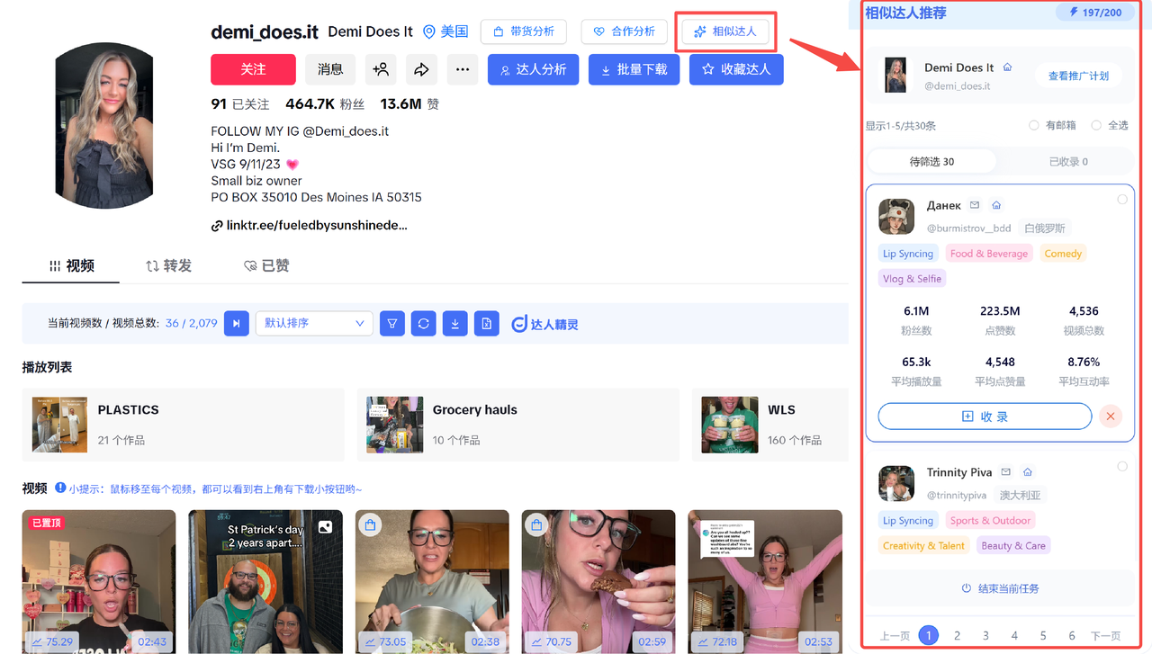The width and height of the screenshot is (1152, 654).
Task: Switch to the 转发 tab
Action: coord(169,266)
